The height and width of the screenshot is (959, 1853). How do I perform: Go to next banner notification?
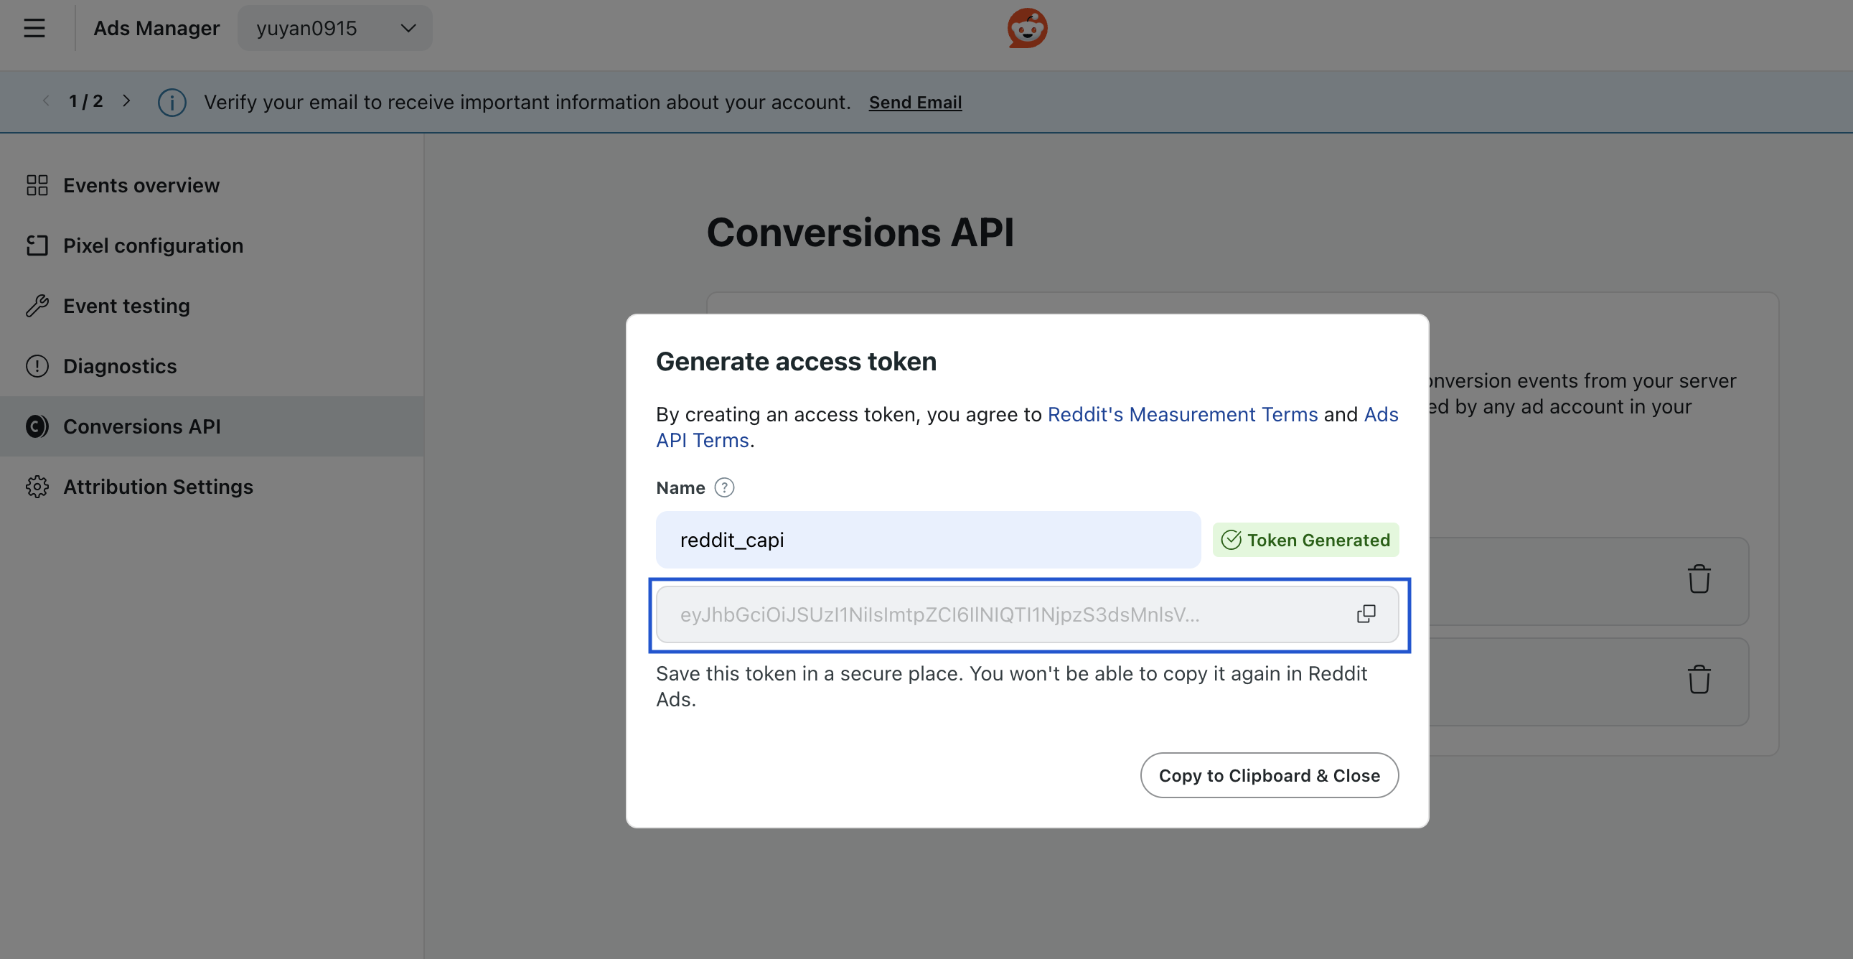(126, 100)
